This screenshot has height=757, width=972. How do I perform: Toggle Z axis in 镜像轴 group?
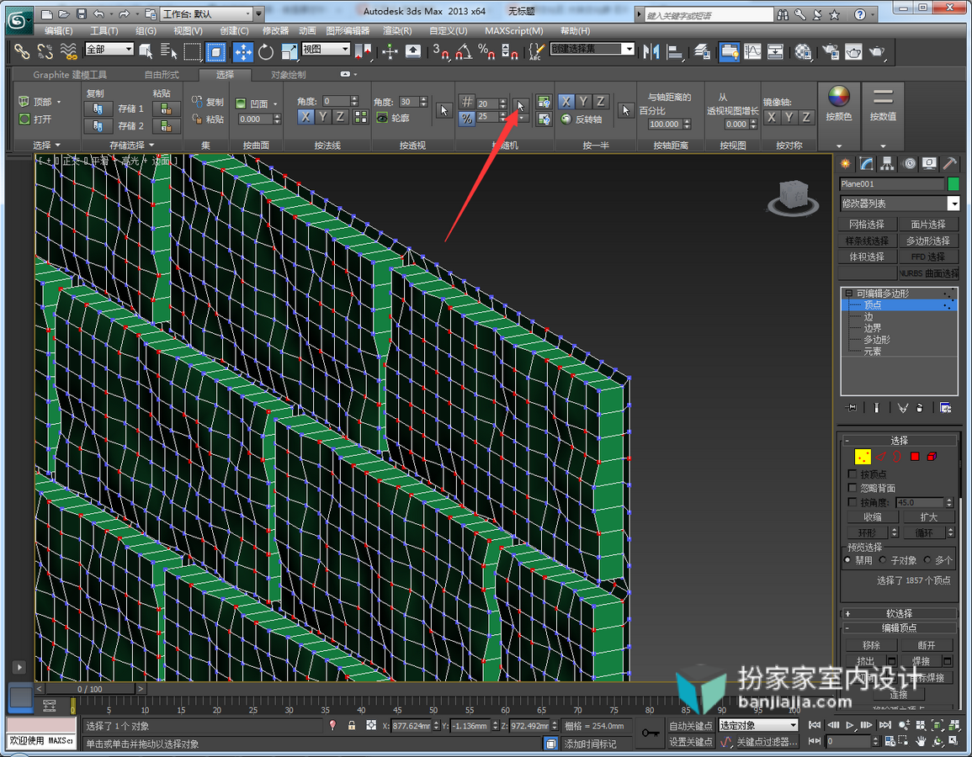[x=806, y=117]
